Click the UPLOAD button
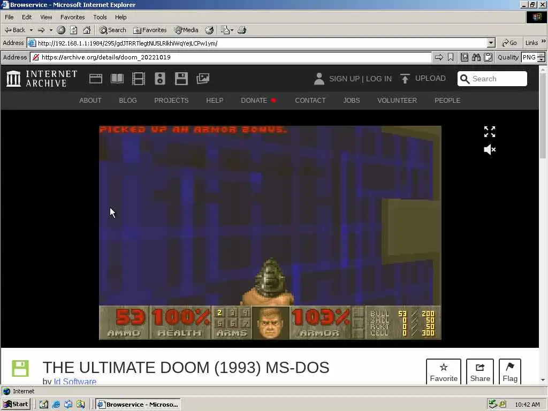This screenshot has width=548, height=411. (423, 79)
